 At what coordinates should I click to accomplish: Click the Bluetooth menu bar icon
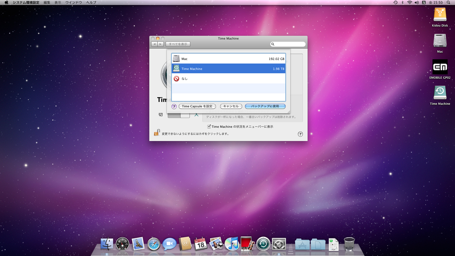coord(403,3)
